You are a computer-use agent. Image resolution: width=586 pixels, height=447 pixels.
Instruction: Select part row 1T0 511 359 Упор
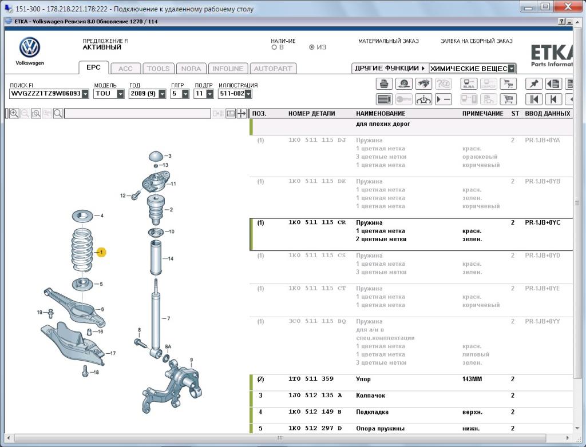pos(411,383)
